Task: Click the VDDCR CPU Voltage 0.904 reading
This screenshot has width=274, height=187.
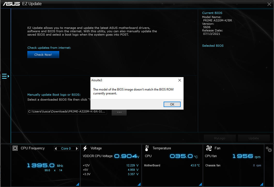Action: (127, 156)
